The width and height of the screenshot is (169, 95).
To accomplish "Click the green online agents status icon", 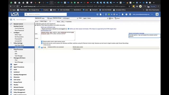I will point(109,14).
